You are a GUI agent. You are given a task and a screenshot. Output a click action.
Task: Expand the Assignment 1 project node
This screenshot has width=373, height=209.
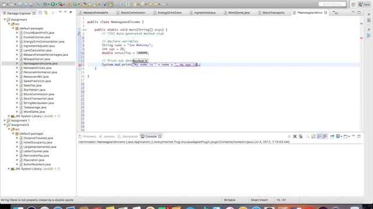point(5,120)
